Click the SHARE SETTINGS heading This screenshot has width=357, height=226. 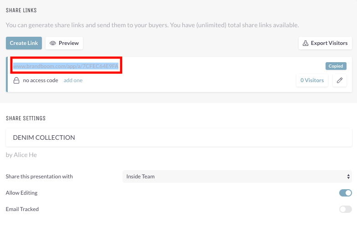pos(25,118)
